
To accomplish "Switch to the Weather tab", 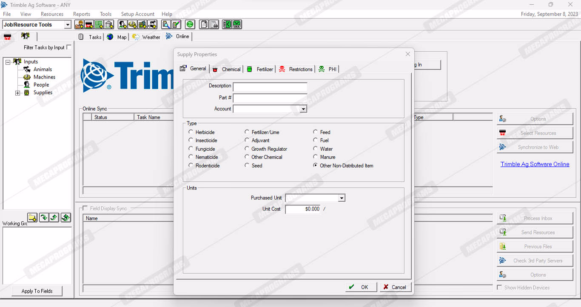I will [x=146, y=37].
